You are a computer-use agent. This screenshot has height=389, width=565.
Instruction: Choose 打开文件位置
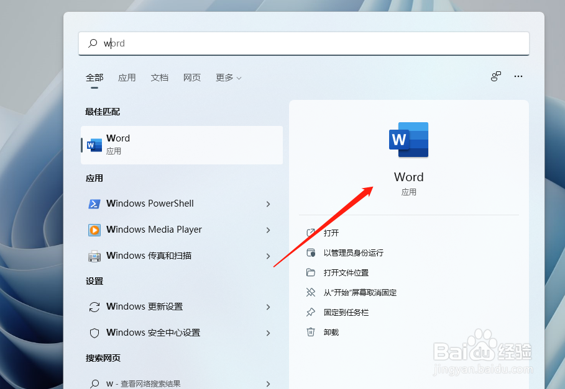pos(346,273)
